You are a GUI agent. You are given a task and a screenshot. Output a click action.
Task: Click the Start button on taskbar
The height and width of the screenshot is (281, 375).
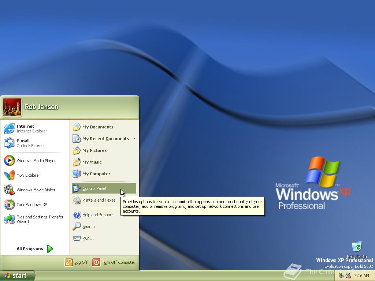18,276
